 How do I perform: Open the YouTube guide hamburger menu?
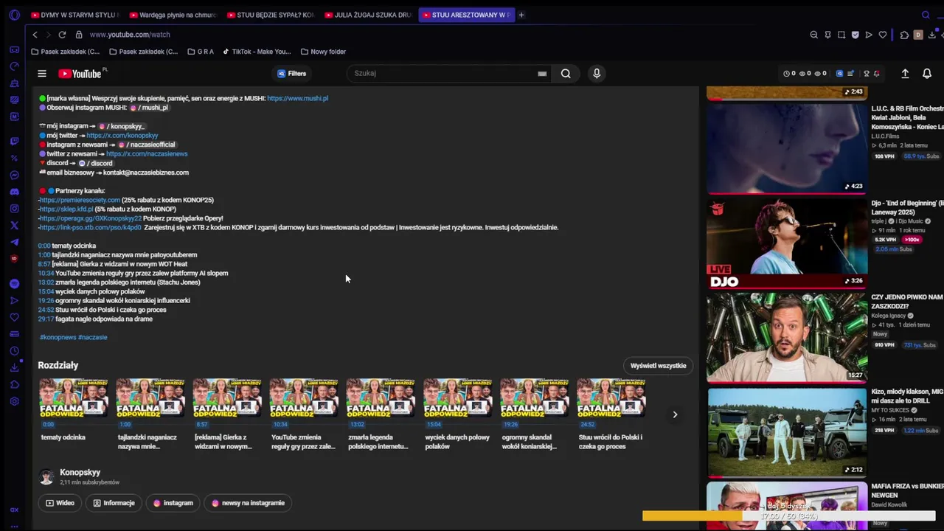[x=42, y=74]
